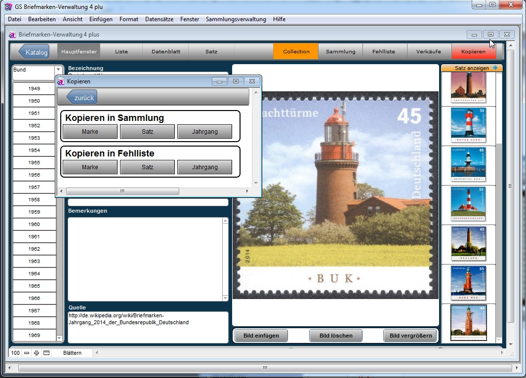Click Bild einfügen button
Screen dimensions: 526x378
tap(261, 336)
